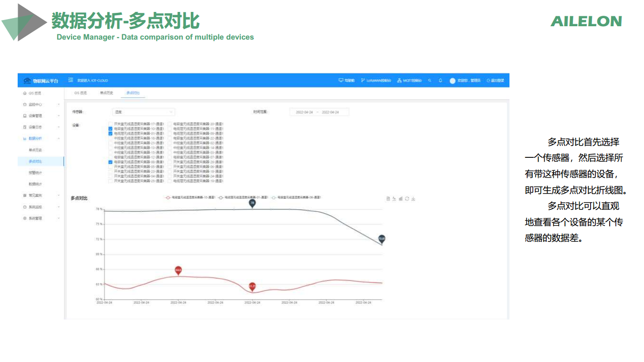Expand 监控中心 sidebar menu
The width and height of the screenshot is (644, 362).
pos(41,104)
